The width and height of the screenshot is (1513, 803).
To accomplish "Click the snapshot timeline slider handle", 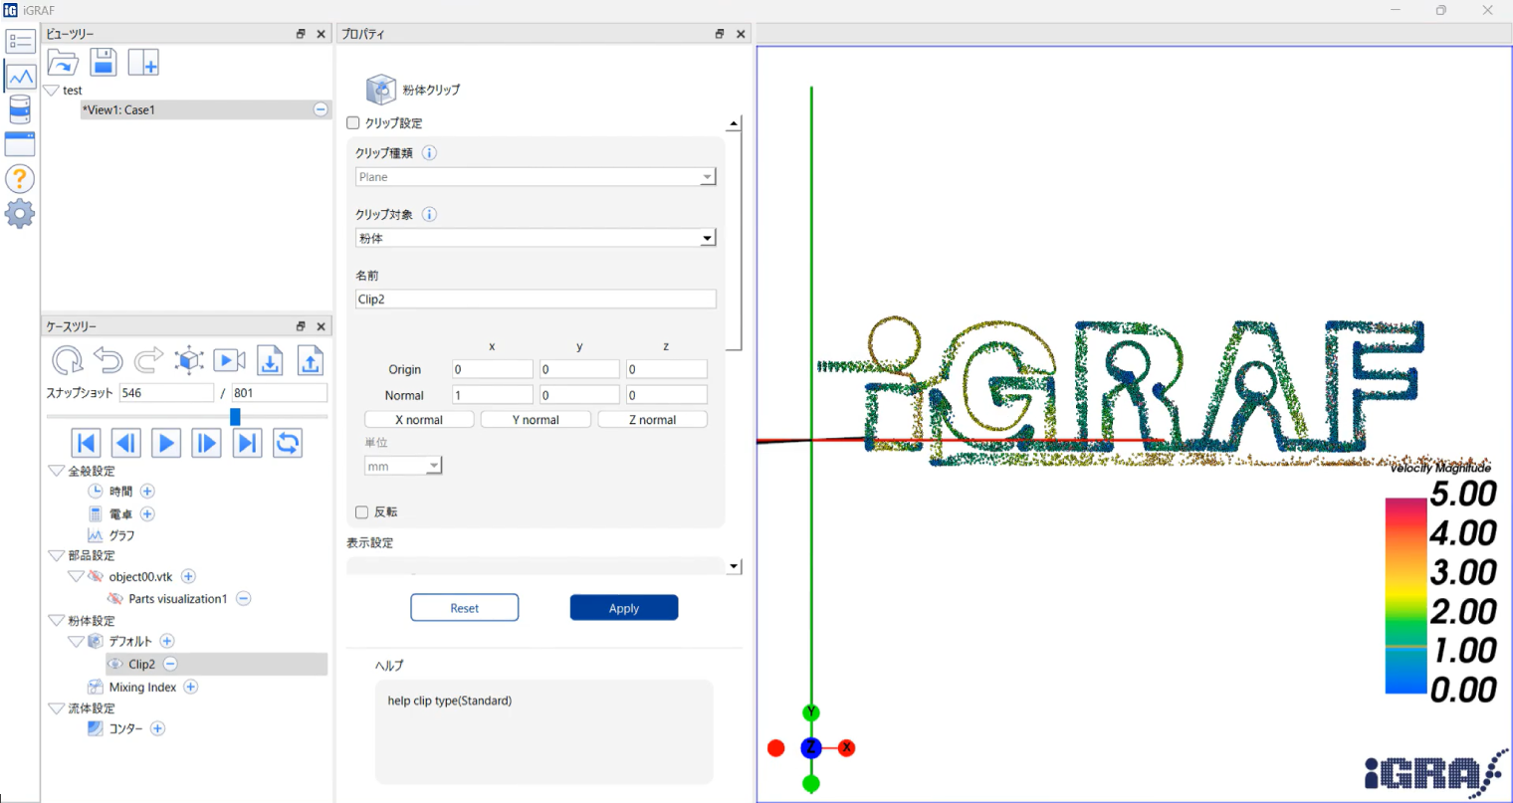I will 235,417.
